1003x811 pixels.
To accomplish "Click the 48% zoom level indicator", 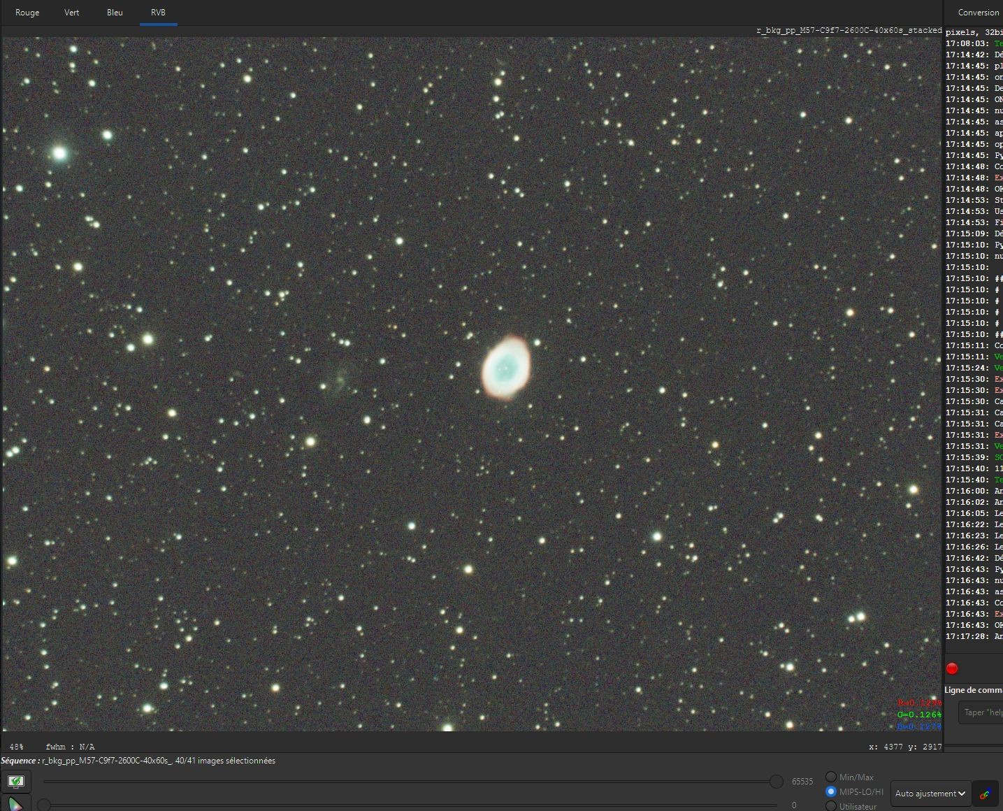I will coord(16,747).
